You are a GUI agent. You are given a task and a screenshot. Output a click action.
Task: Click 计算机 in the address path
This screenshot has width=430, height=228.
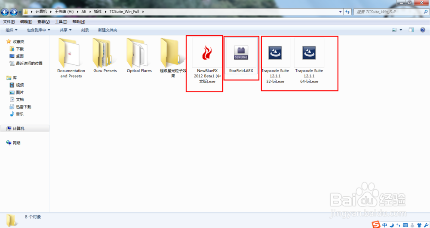pyautogui.click(x=41, y=12)
